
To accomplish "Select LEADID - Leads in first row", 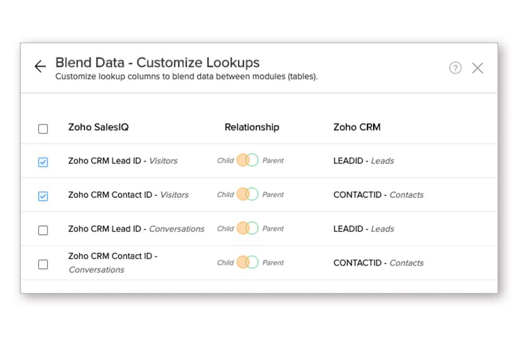I will click(x=363, y=161).
